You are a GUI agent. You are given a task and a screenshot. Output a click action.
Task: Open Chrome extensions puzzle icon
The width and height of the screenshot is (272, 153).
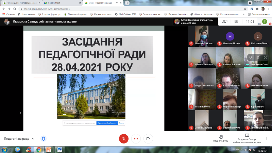(257, 9)
